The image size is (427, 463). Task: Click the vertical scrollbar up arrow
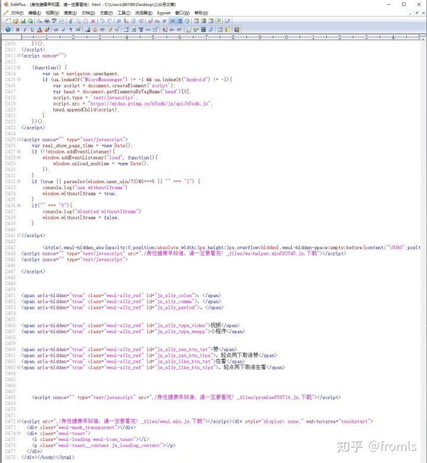(x=423, y=39)
